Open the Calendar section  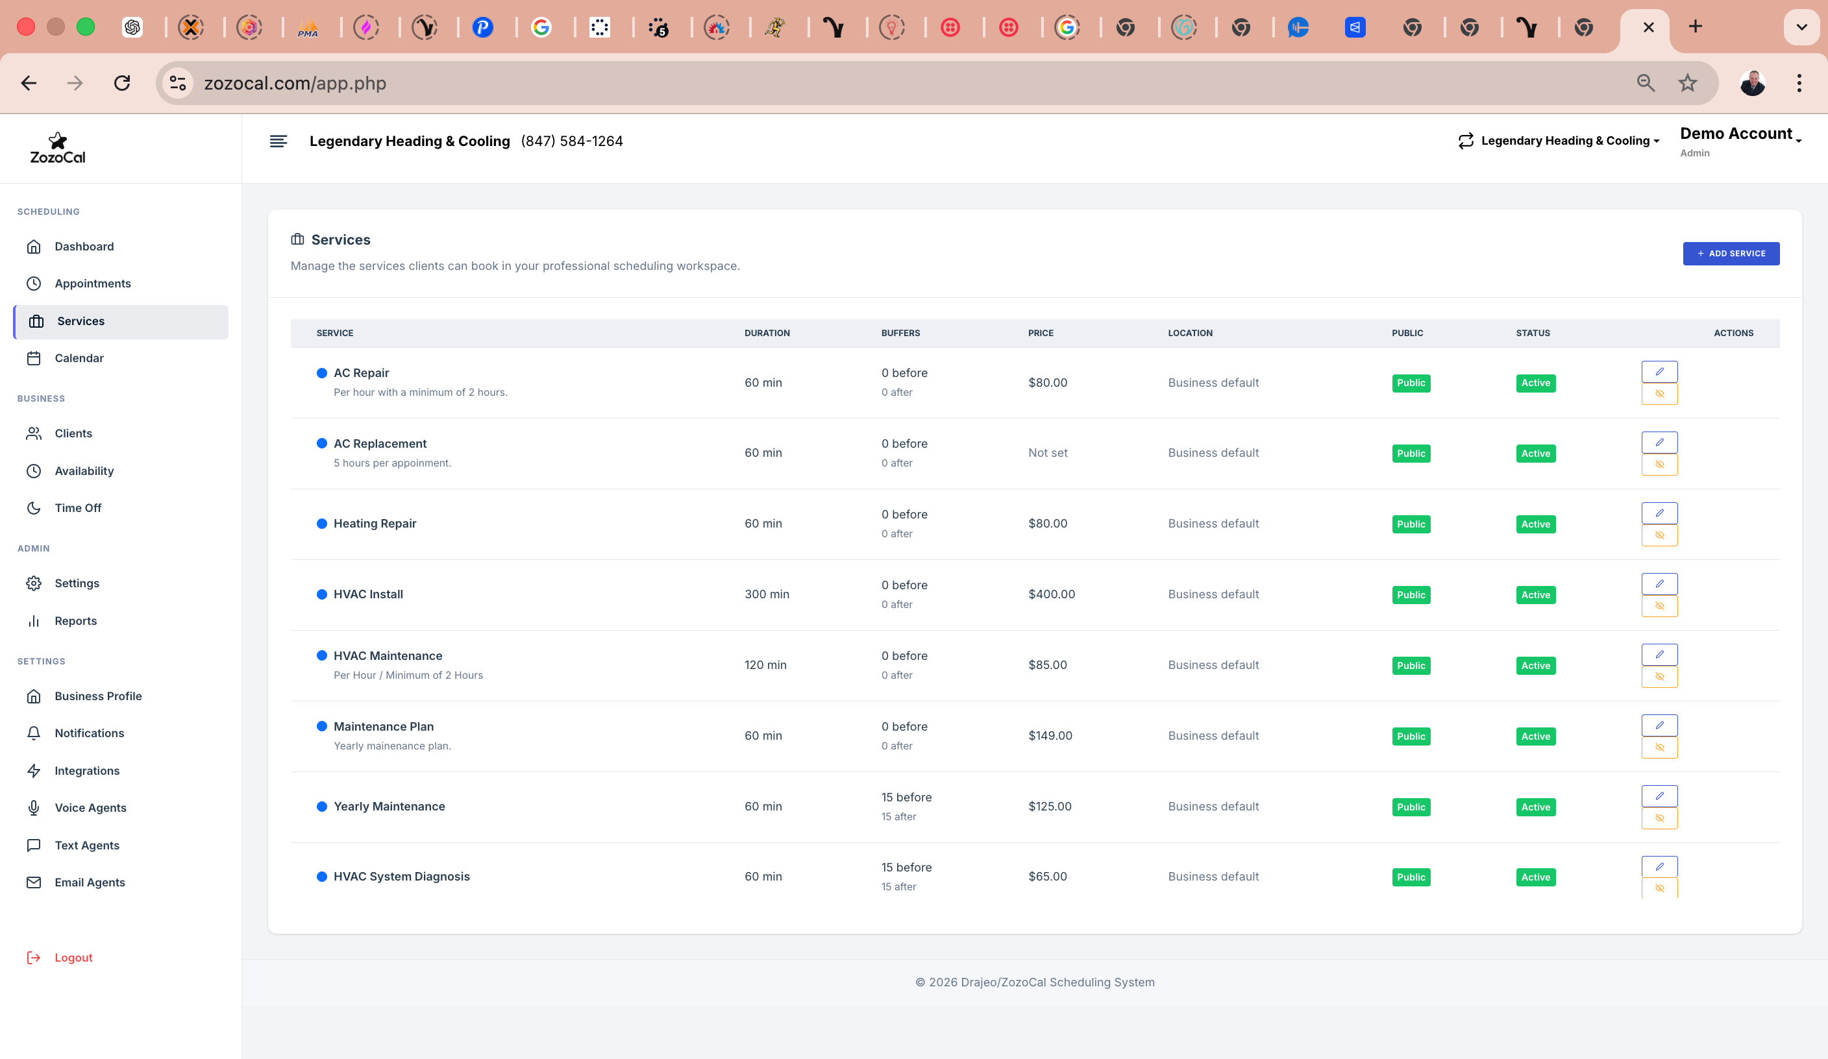point(79,358)
